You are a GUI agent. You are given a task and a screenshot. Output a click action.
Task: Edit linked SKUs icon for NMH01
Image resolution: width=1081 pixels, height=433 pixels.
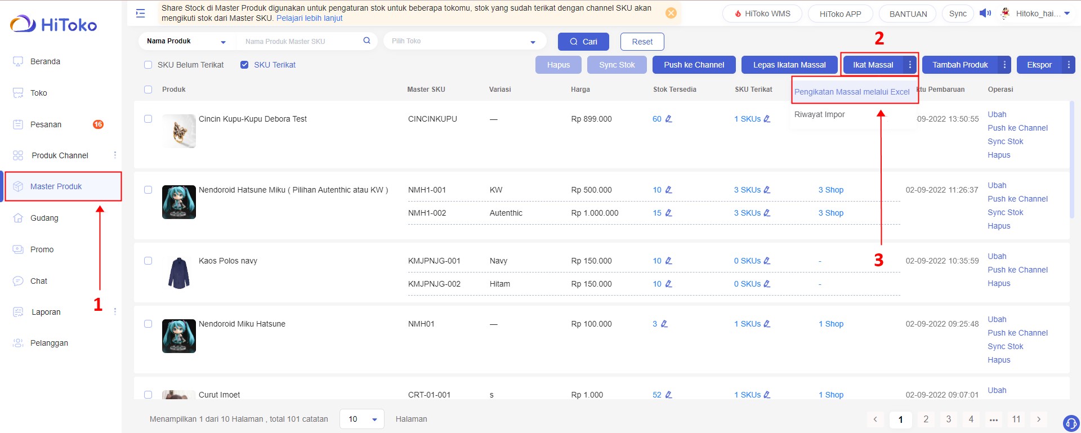click(767, 324)
